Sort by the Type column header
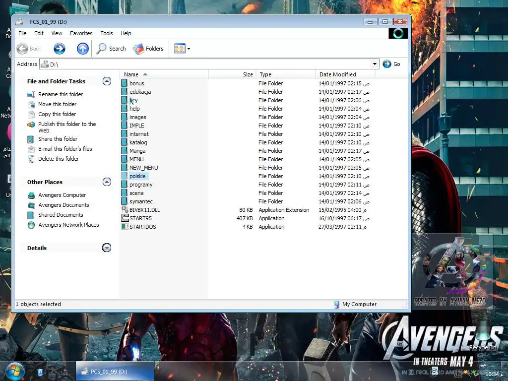This screenshot has height=381, width=508. (286, 74)
